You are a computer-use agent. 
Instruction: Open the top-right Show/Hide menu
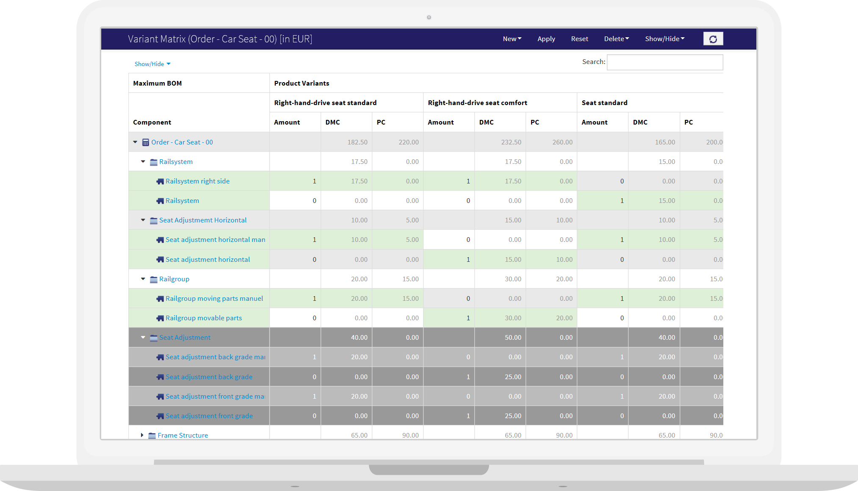[664, 39]
